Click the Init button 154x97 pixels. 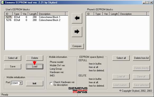(x=35, y=83)
